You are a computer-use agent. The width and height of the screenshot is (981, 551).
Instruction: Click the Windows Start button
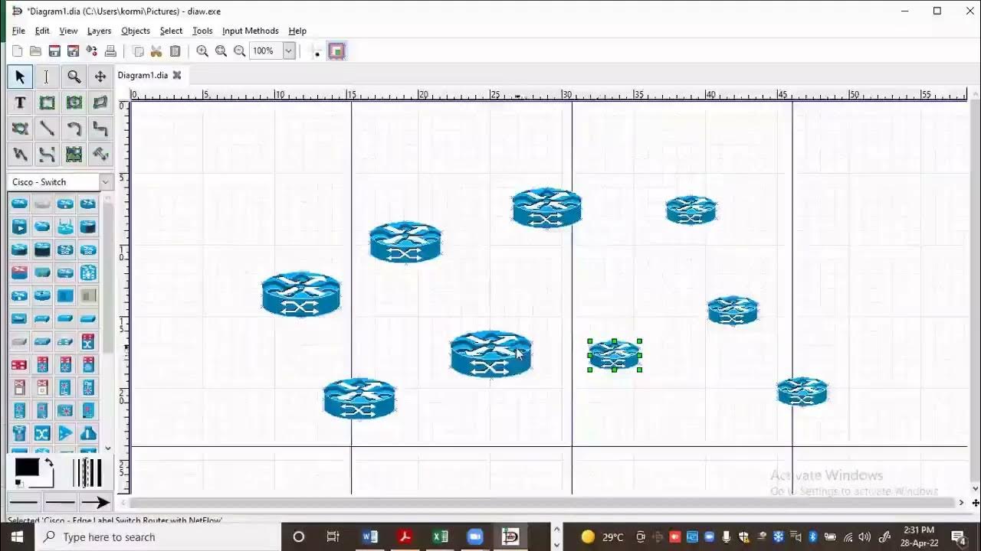[17, 536]
